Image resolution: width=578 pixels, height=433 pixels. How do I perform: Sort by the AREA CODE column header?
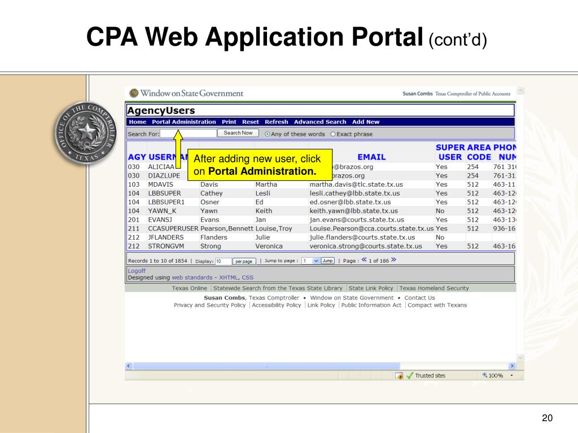coord(479,152)
